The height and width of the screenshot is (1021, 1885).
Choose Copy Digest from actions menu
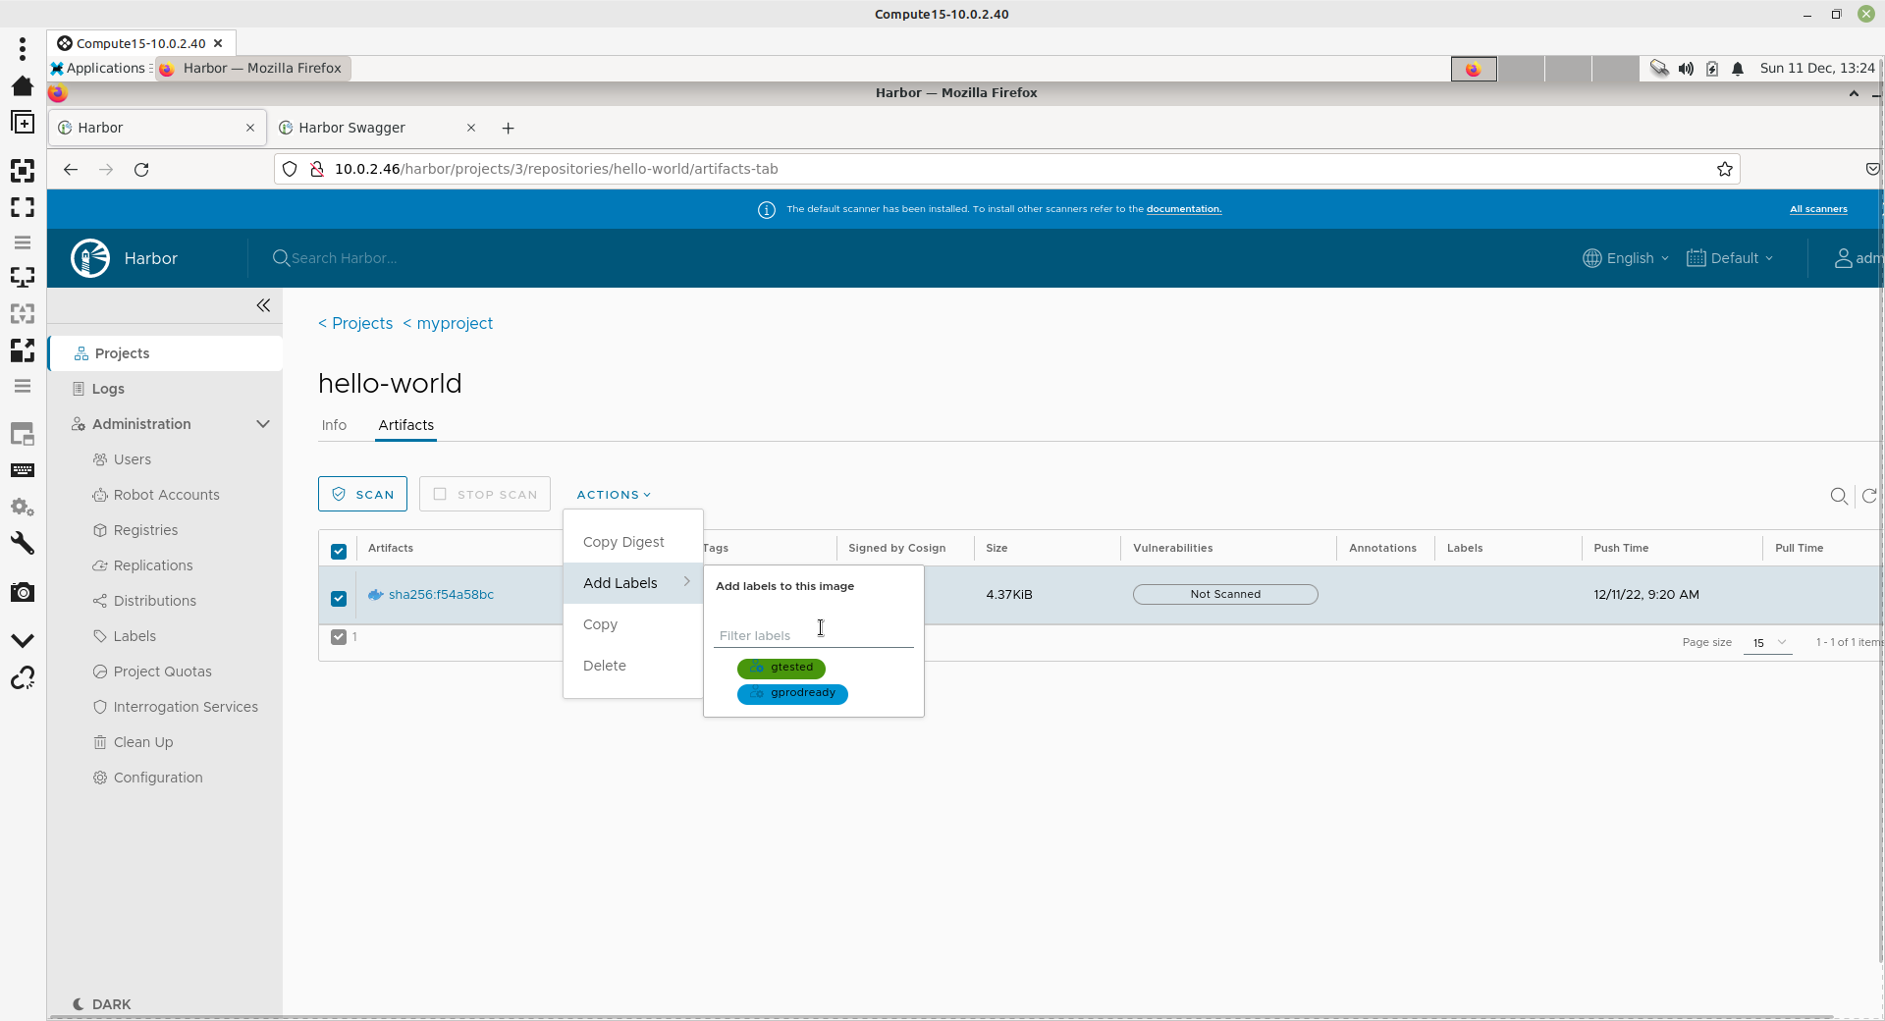pyautogui.click(x=623, y=542)
